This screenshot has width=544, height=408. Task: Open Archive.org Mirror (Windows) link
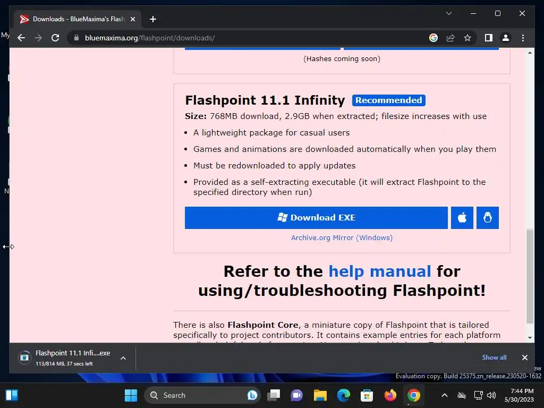(342, 237)
